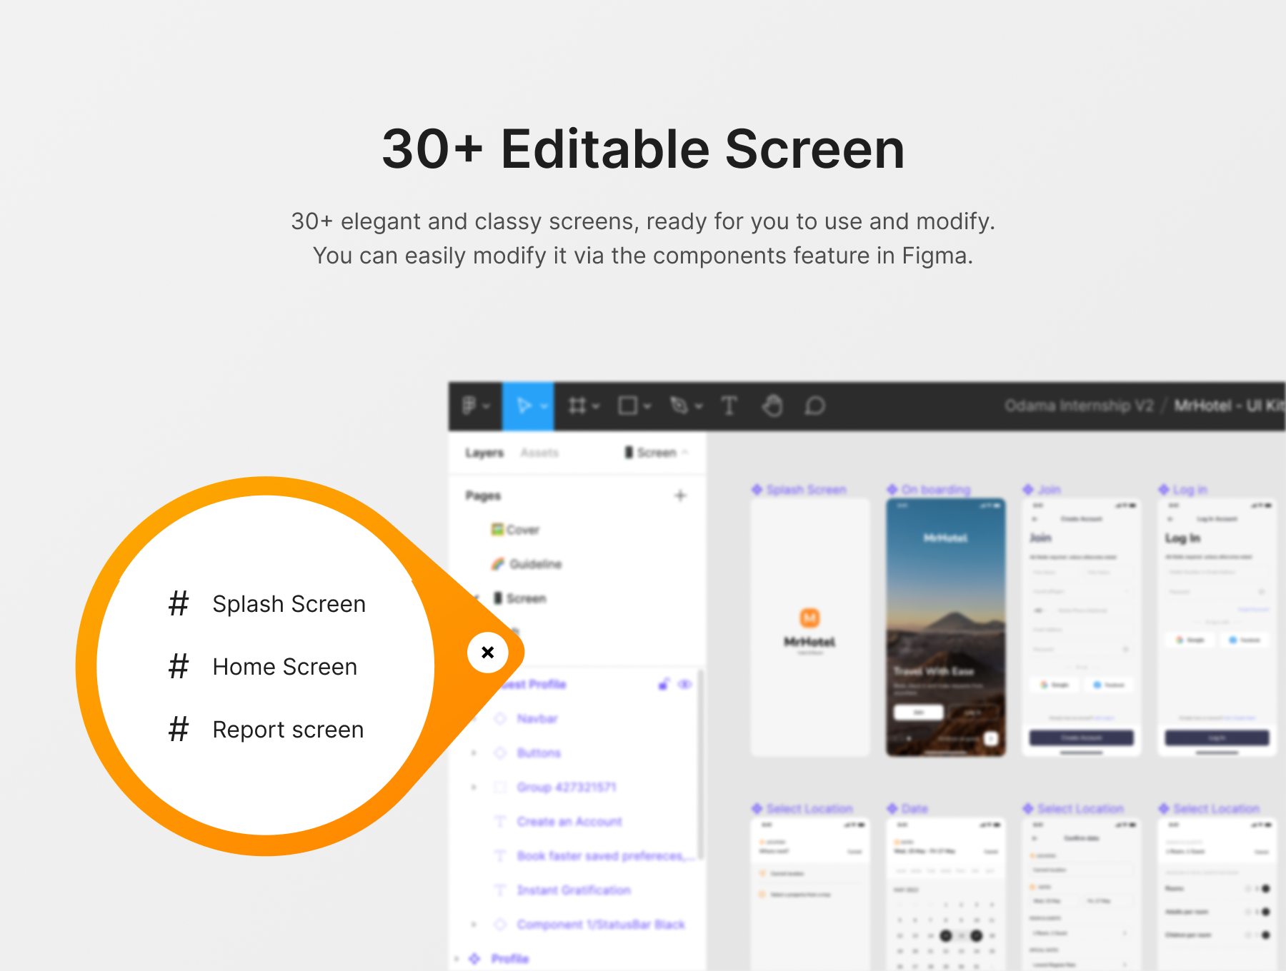The image size is (1286, 971).
Task: Expand the Buttons layer
Action: [474, 753]
